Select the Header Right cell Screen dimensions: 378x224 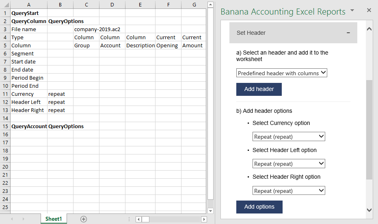[x=29, y=110]
